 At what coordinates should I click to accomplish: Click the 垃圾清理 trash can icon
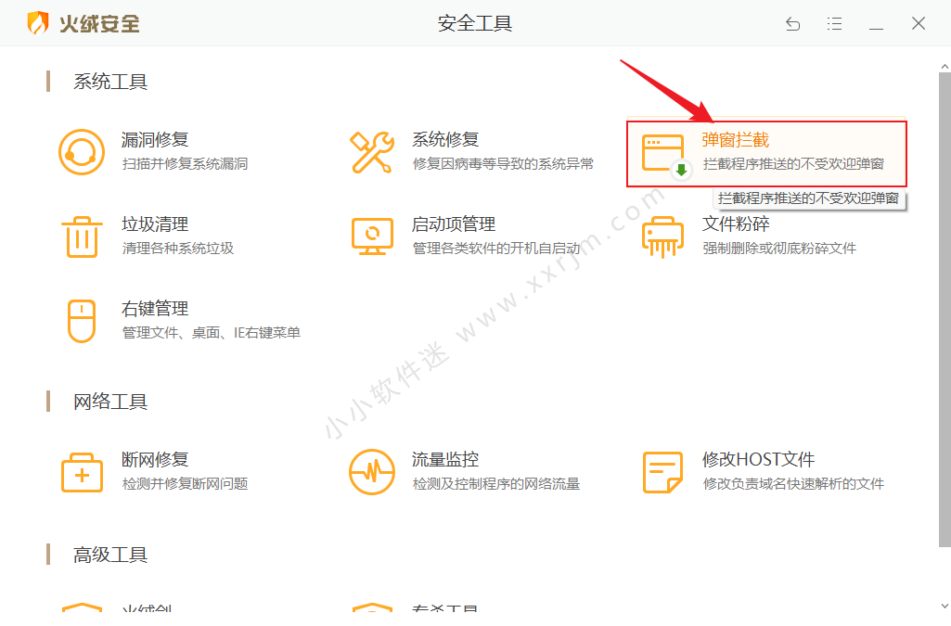tap(82, 236)
